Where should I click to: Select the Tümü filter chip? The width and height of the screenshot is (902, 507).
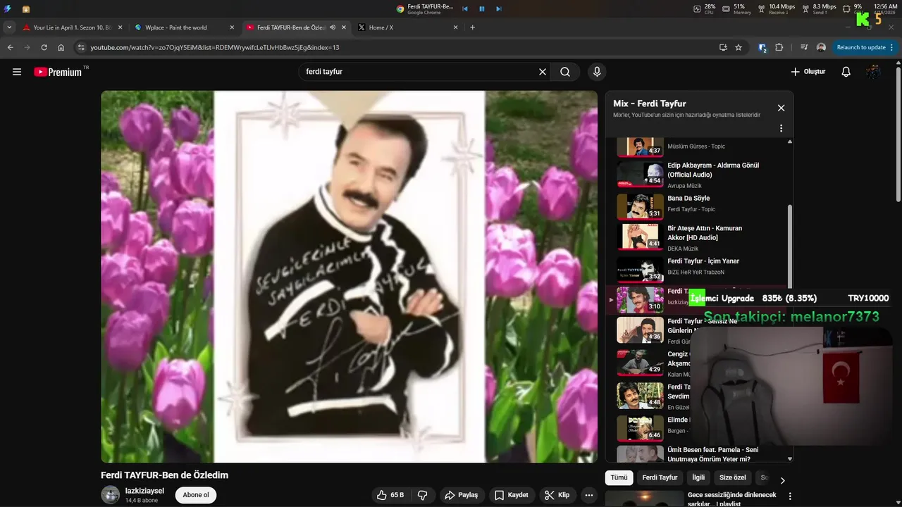point(619,477)
